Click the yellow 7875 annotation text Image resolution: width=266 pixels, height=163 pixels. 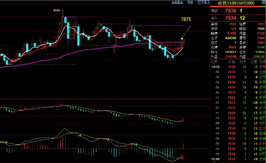[x=186, y=19]
